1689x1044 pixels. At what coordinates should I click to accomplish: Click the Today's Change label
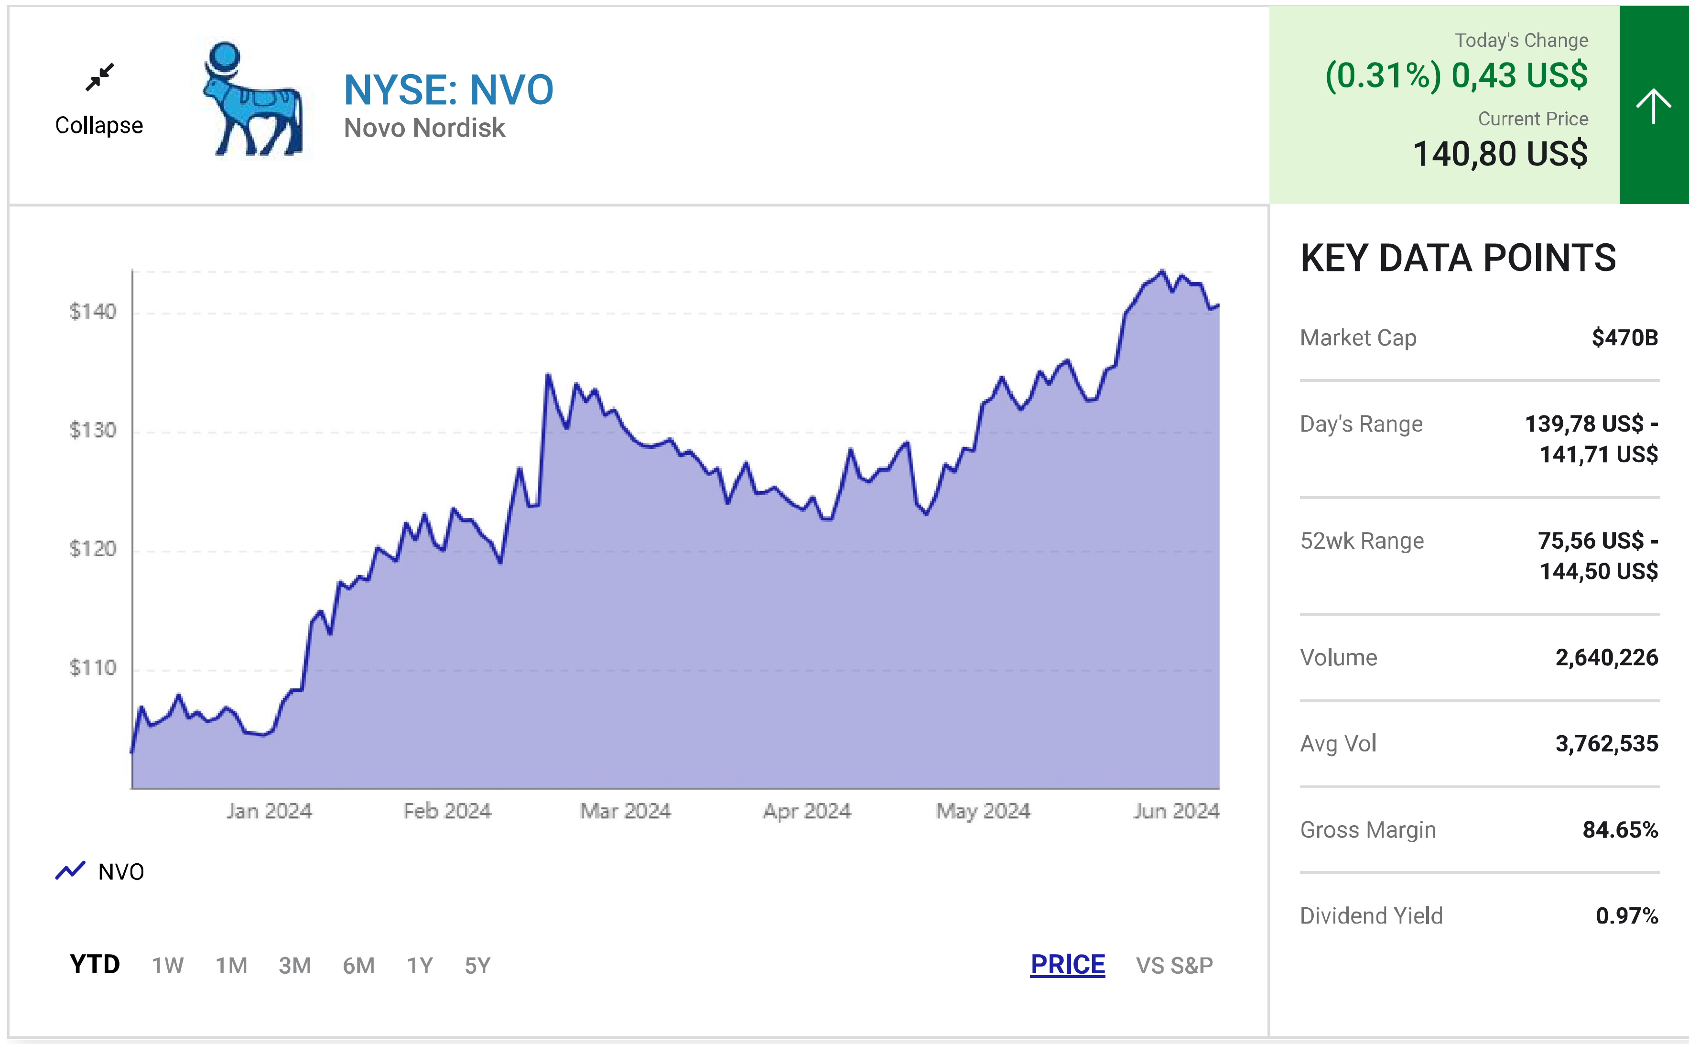(x=1521, y=41)
